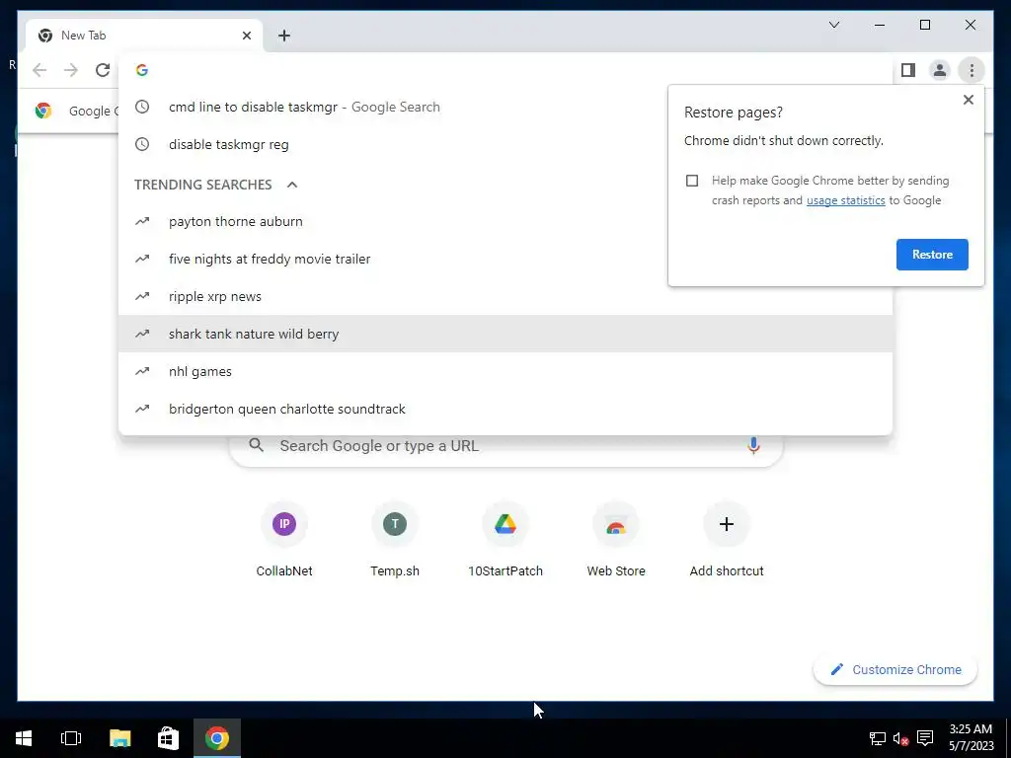Viewport: 1011px width, 758px height.
Task: Reload the page with the refresh icon
Action: [x=103, y=70]
